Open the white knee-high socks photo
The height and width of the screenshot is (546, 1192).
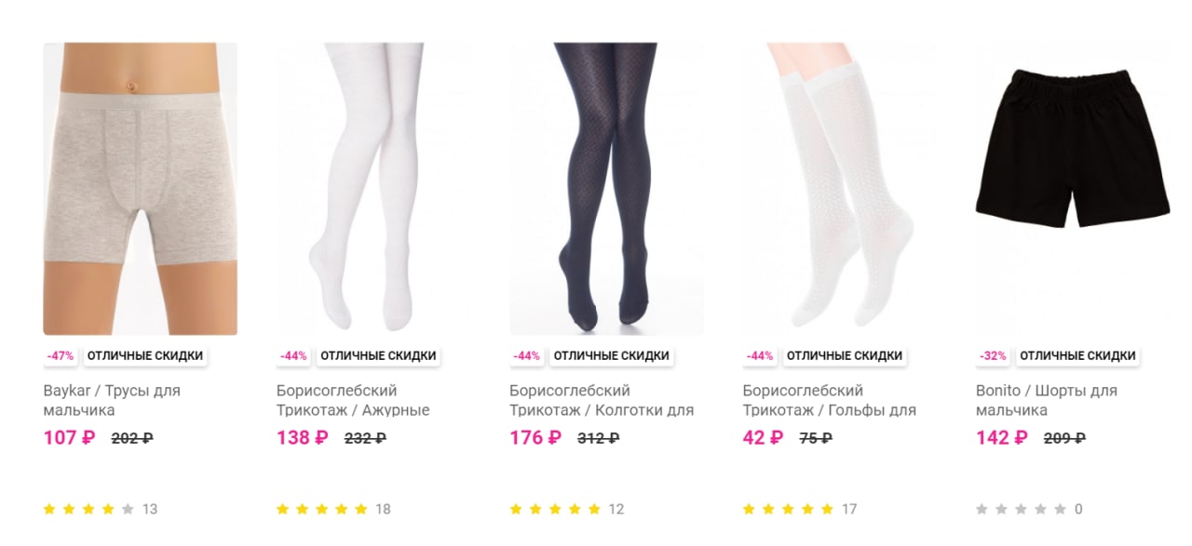click(839, 189)
